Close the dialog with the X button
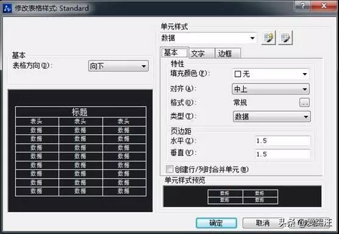 (324, 6)
